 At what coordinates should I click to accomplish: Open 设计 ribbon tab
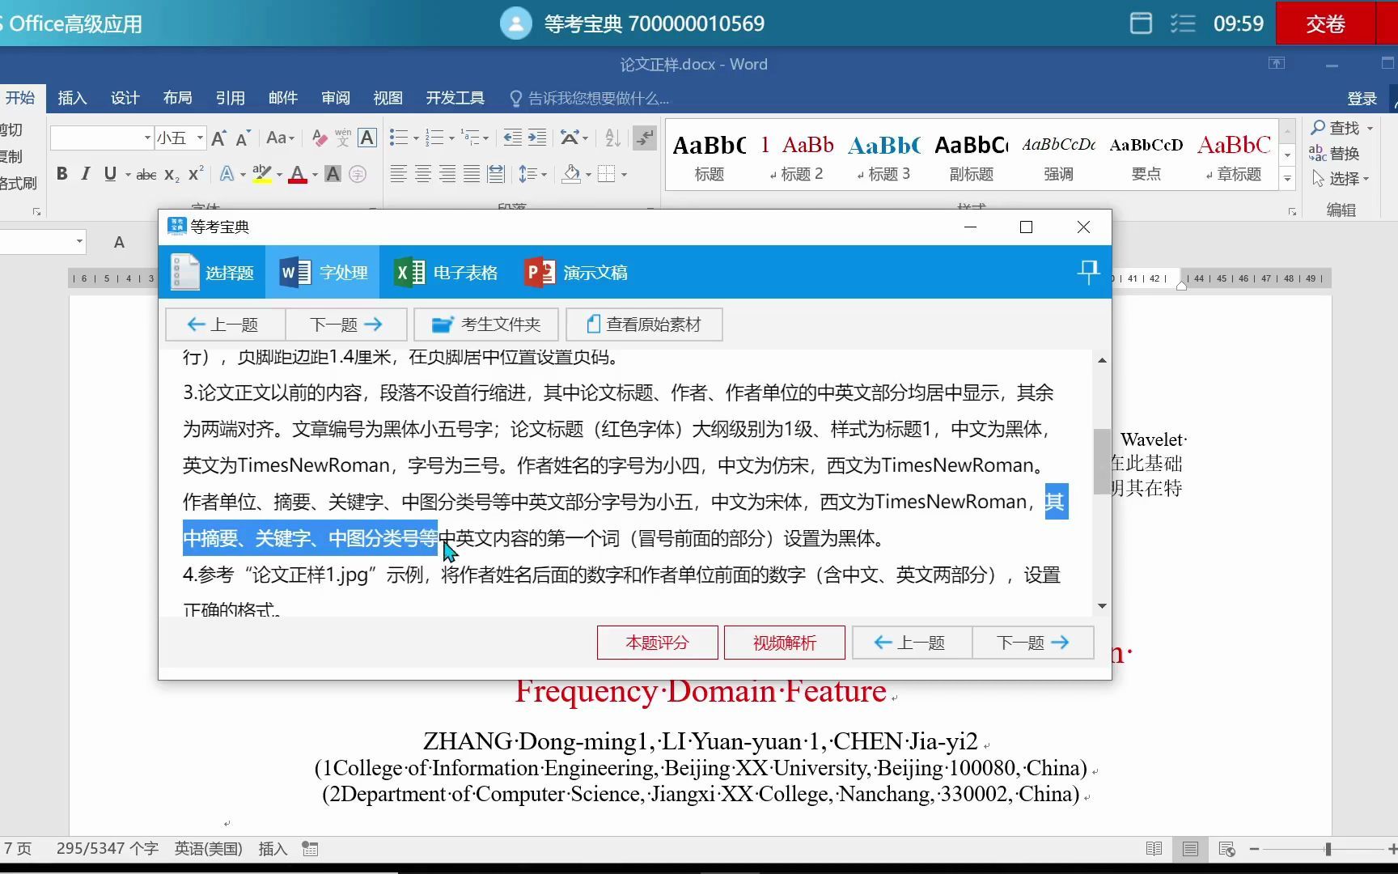point(125,98)
